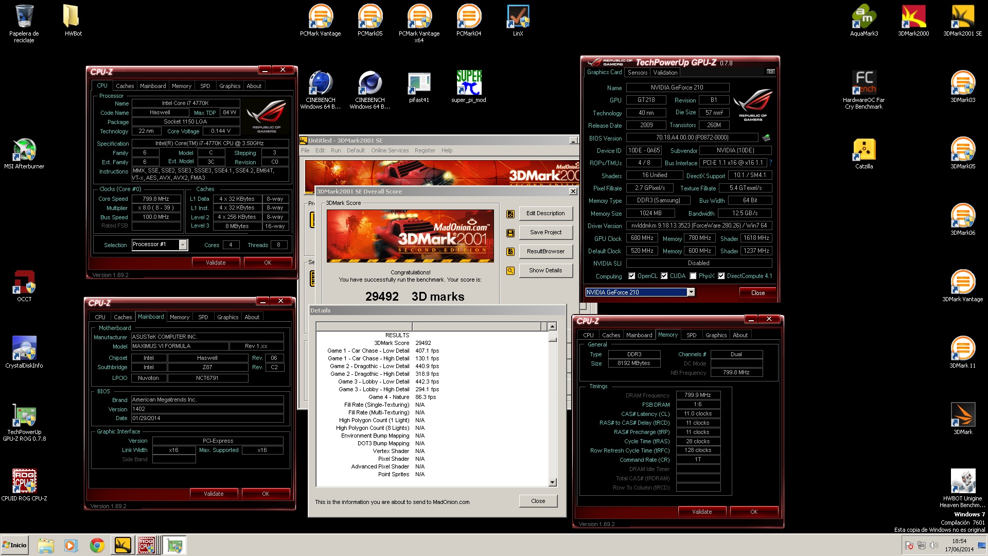
Task: Open the OCCT desktop icon
Action: (x=24, y=286)
